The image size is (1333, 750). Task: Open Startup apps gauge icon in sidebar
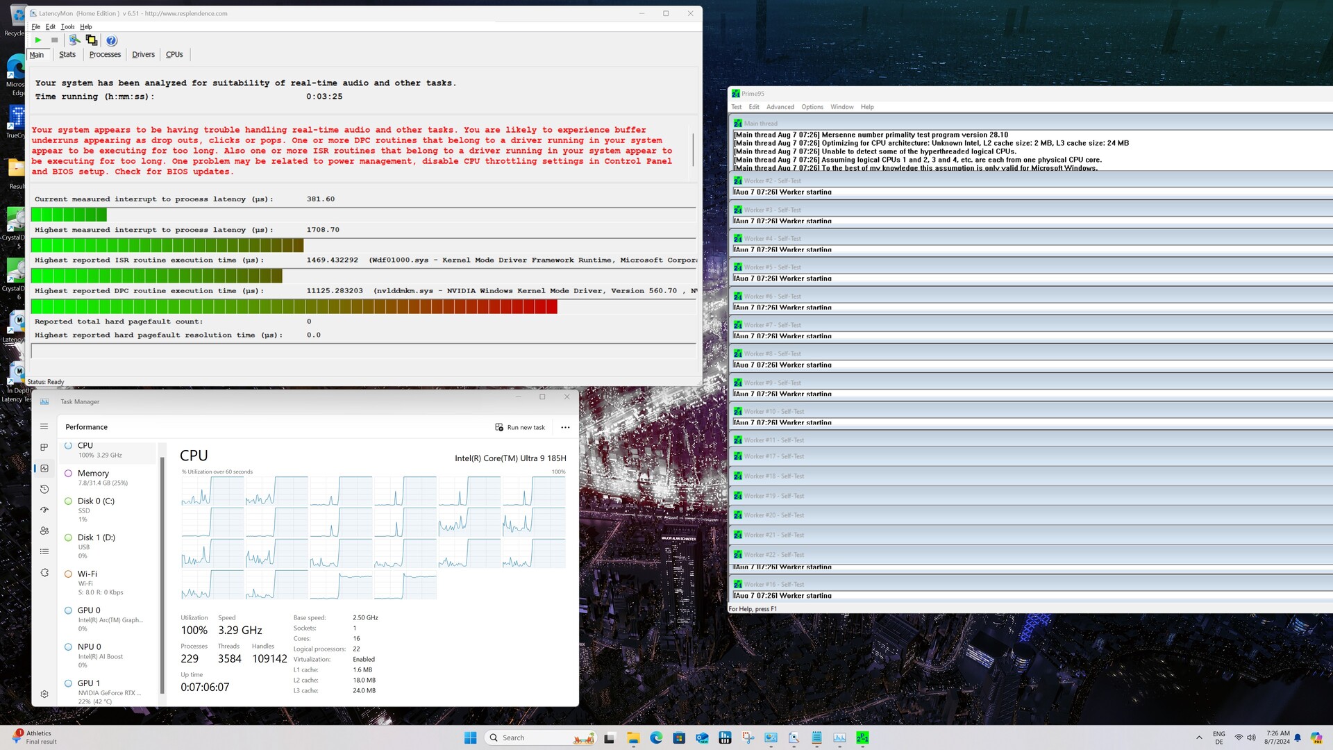(44, 510)
